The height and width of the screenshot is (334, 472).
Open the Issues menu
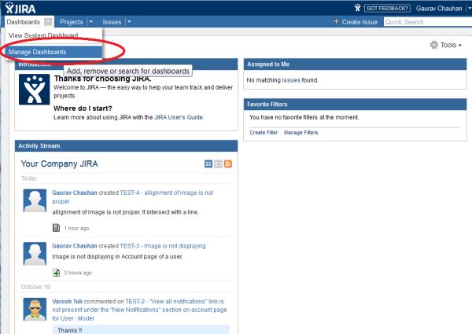click(112, 22)
